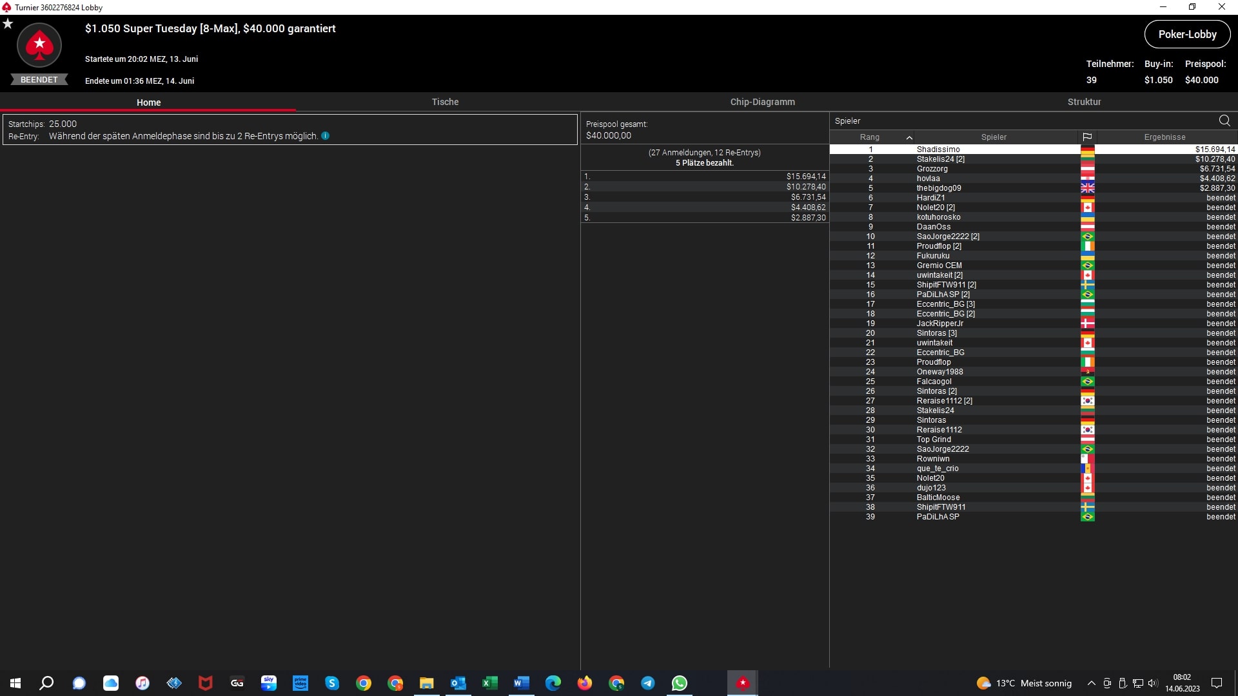This screenshot has height=696, width=1238.
Task: Click the Re-Entry info icon
Action: click(326, 136)
